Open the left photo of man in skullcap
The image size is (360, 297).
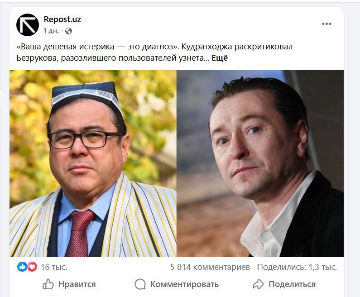click(93, 163)
